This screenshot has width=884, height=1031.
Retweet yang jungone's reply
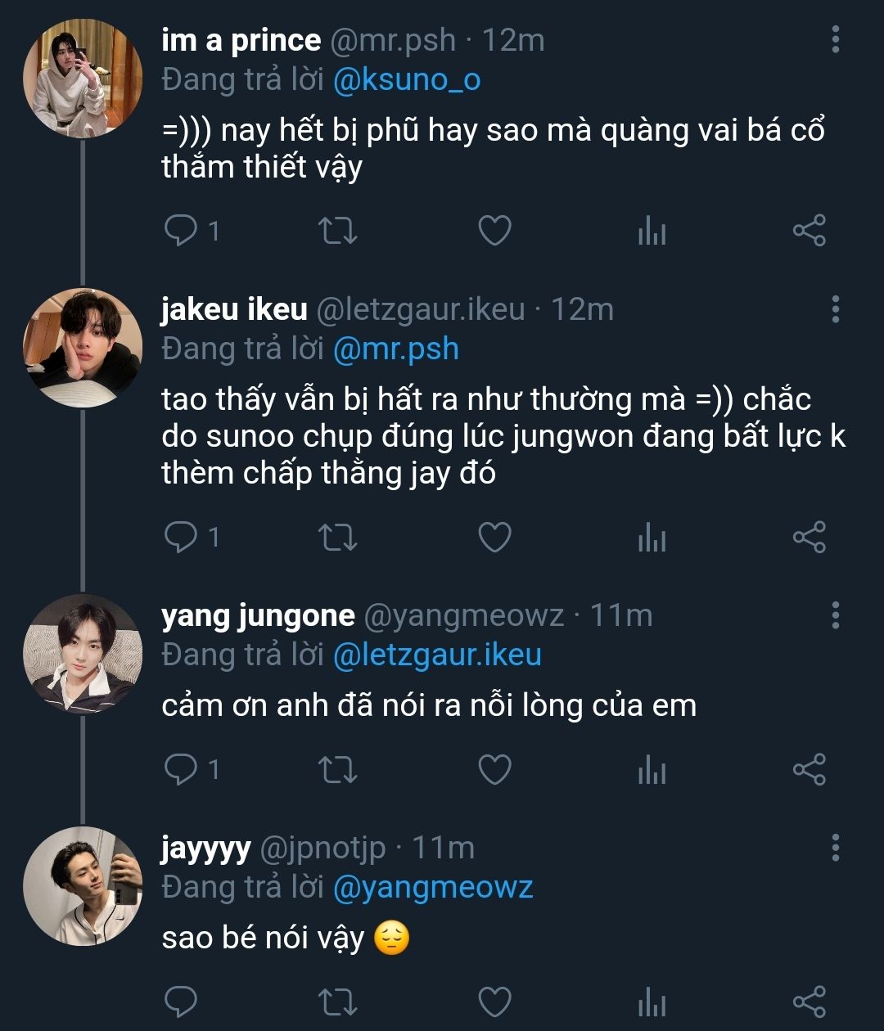[x=336, y=769]
